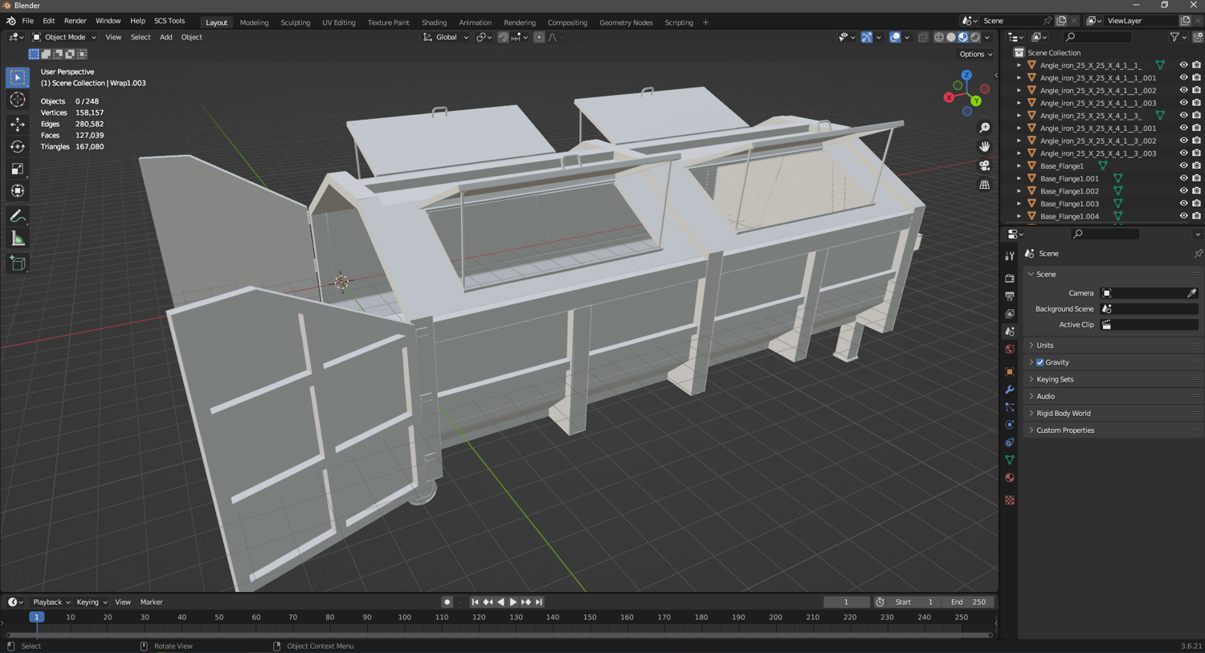The image size is (1205, 653).
Task: Open the Modifier properties tab
Action: (1010, 390)
